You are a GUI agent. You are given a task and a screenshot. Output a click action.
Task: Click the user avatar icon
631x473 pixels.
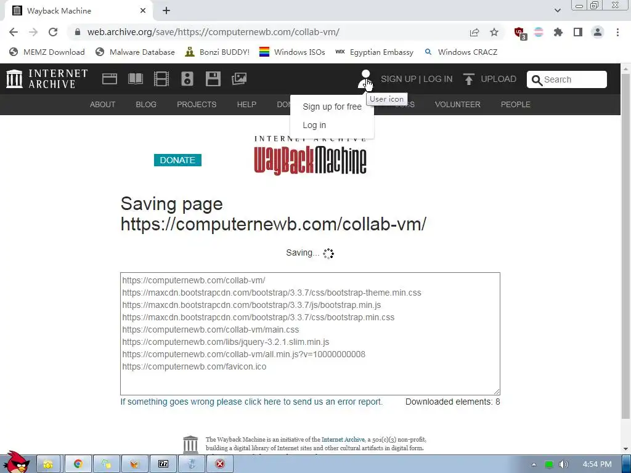tap(365, 79)
